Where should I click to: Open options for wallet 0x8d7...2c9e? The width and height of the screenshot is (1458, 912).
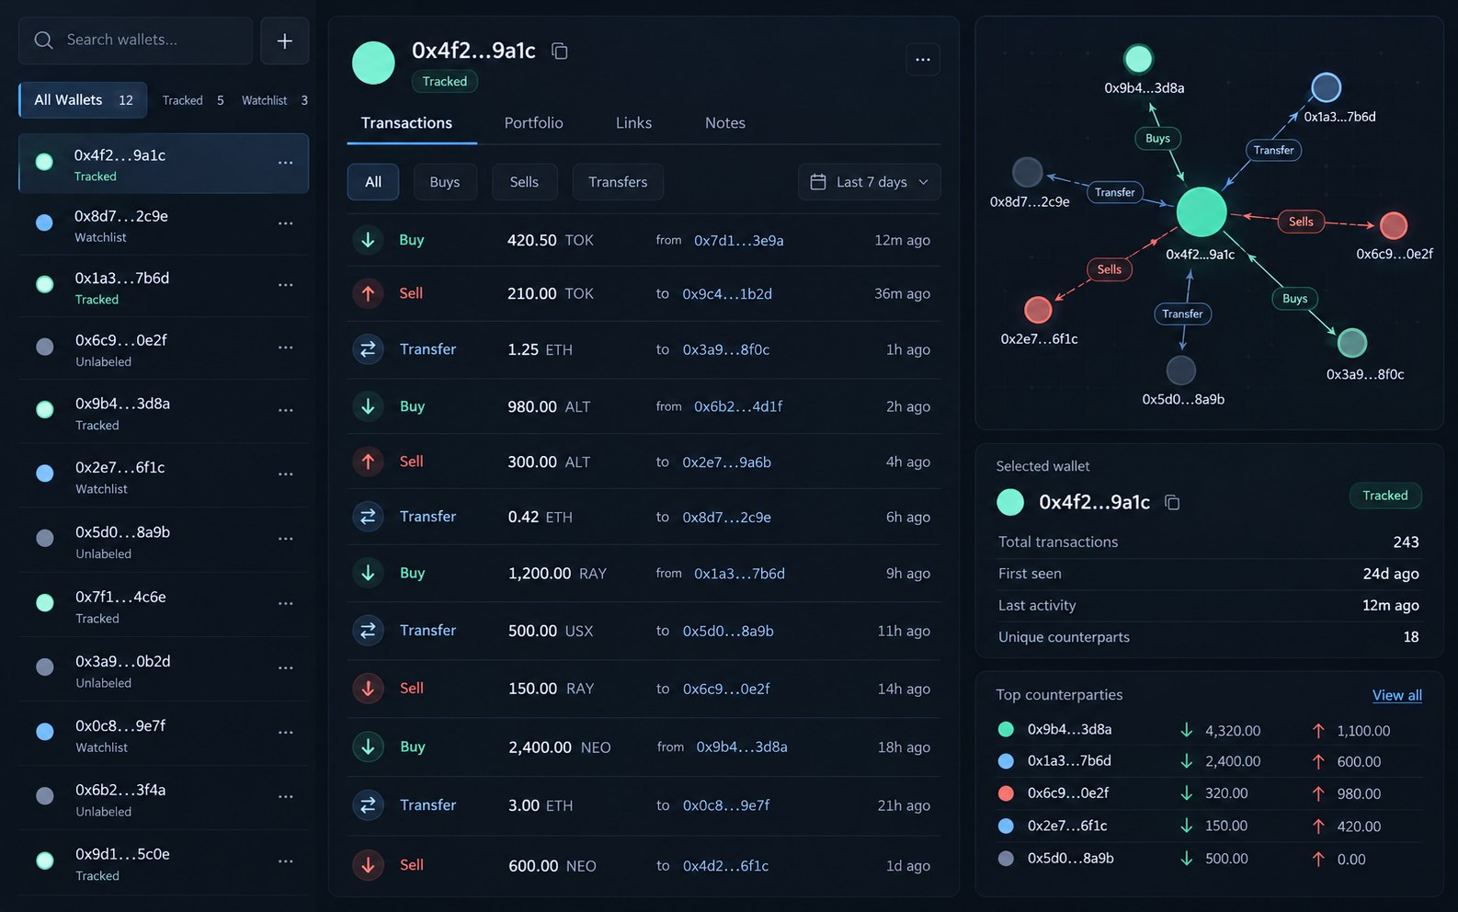pos(286,223)
